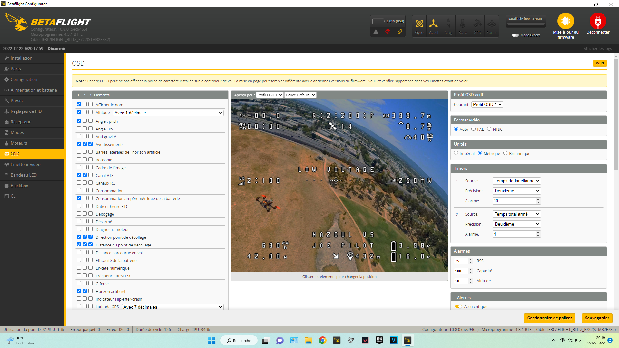
Task: Open Chrome from the taskbar
Action: [322, 340]
